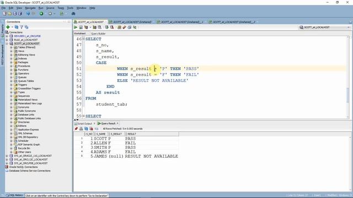Click the Refresh icon in Query Result toolbar
The width and height of the screenshot is (353, 198).
[x=86, y=129]
